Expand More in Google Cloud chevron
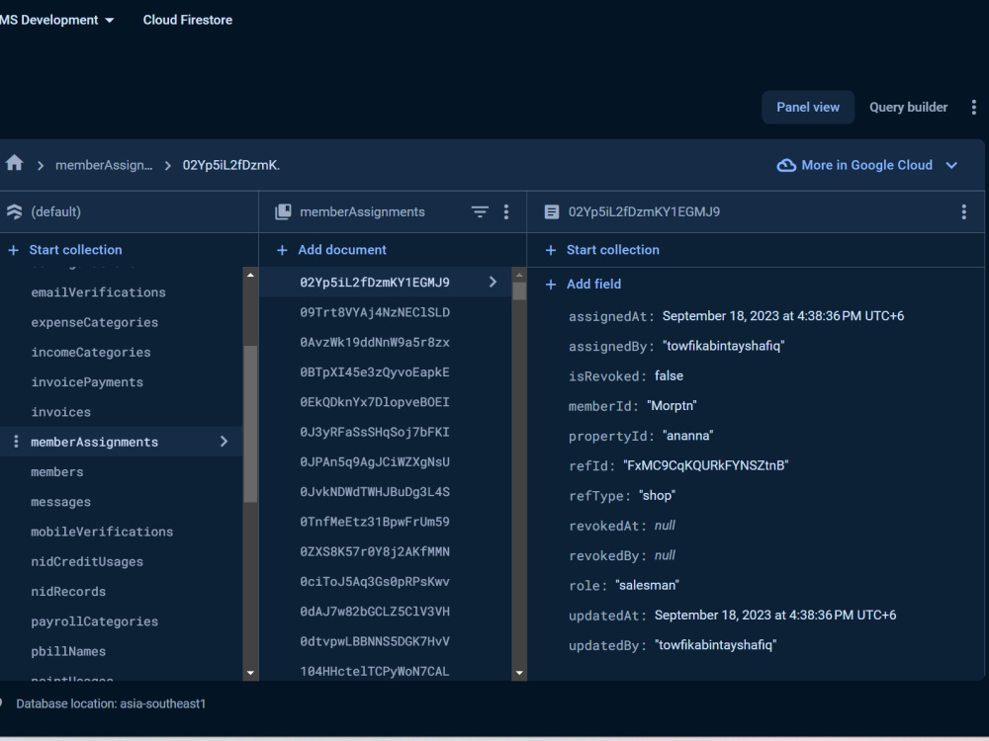This screenshot has height=741, width=989. [951, 165]
